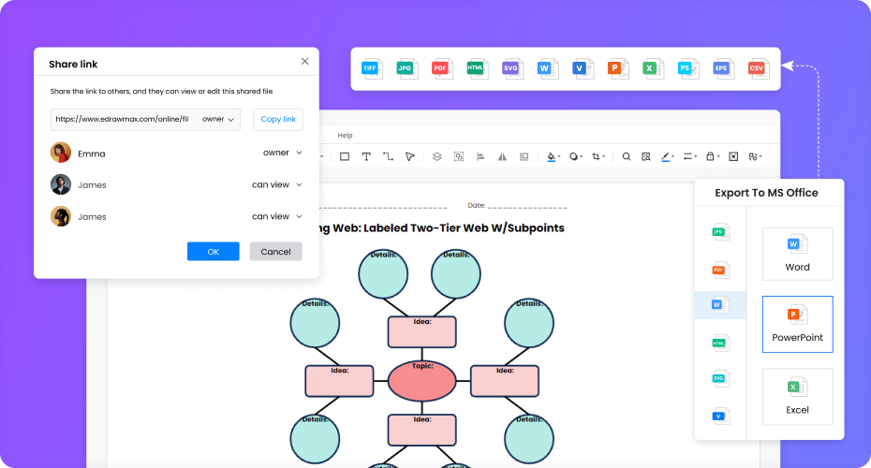Viewport: 871px width, 468px height.
Task: Expand the link permission 'owner' dropdown
Action: point(218,120)
